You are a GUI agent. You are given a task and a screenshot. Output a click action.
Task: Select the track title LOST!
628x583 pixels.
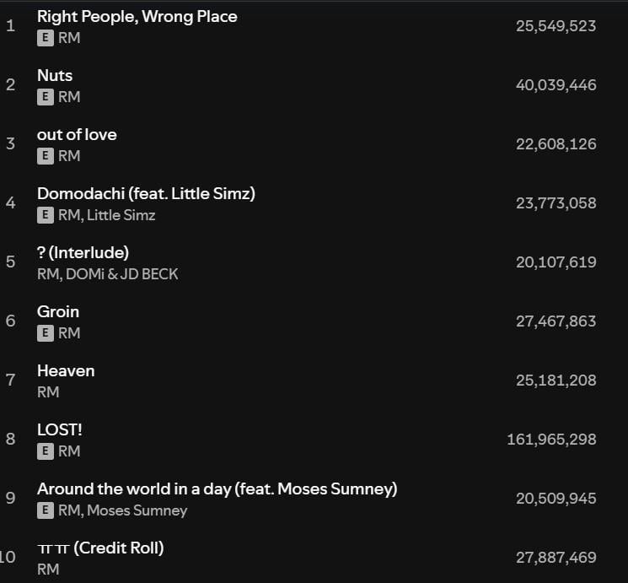point(60,430)
